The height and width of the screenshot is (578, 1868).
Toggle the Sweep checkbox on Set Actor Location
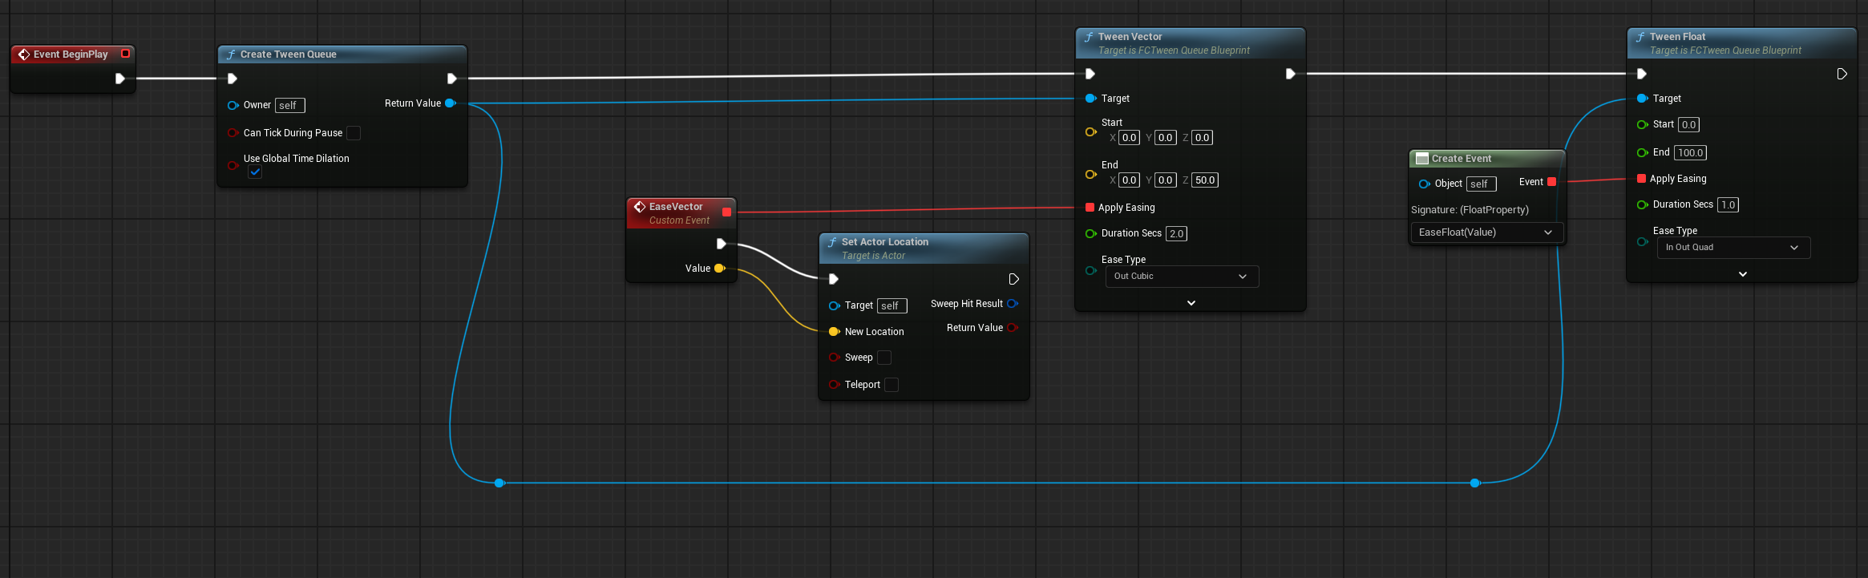tap(884, 358)
